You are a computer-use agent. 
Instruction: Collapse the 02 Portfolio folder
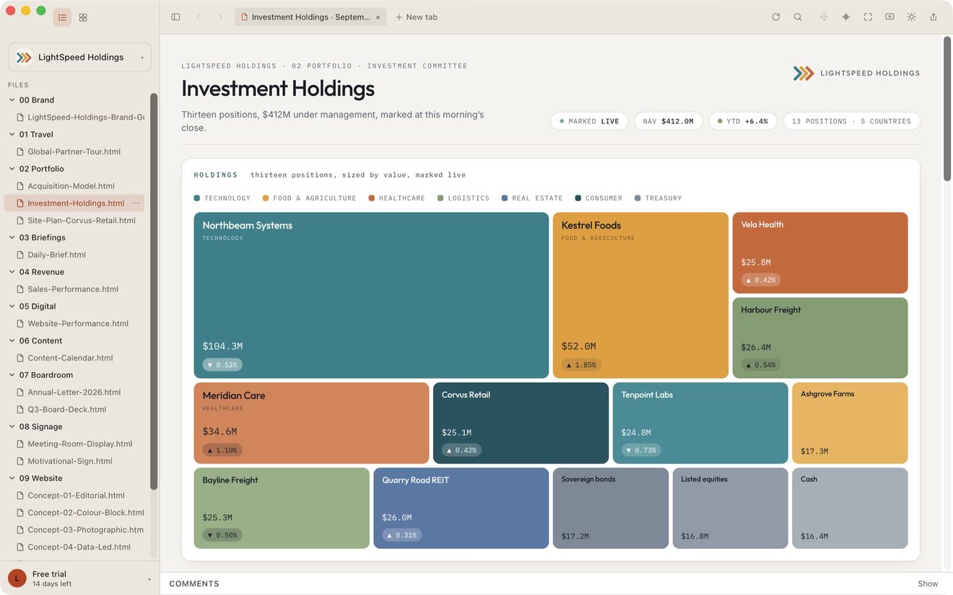coord(12,169)
